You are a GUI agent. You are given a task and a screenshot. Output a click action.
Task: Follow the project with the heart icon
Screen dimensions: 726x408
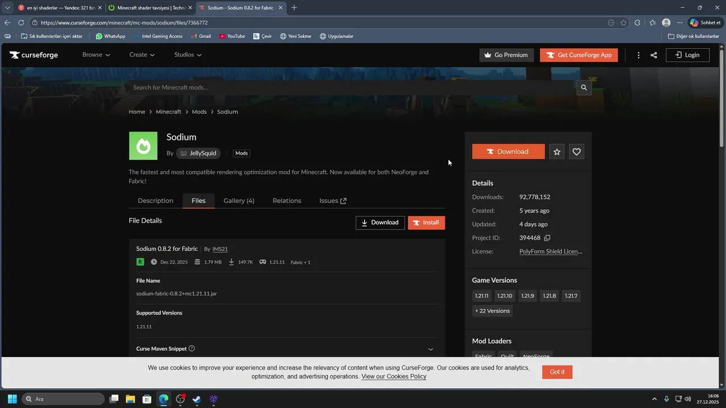coord(577,152)
